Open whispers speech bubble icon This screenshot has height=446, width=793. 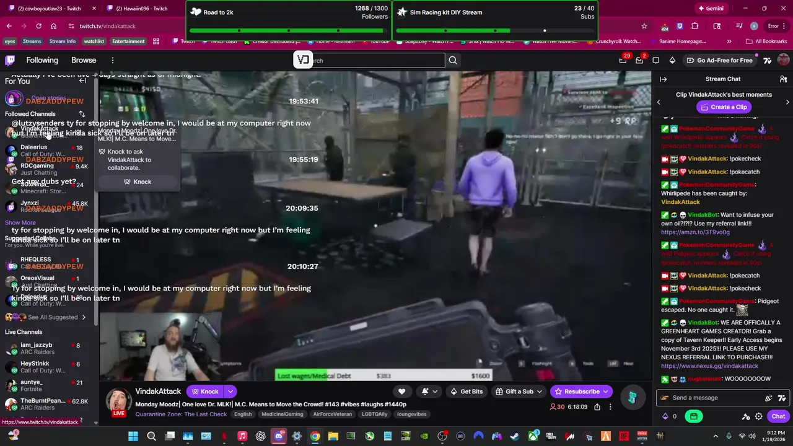(656, 60)
